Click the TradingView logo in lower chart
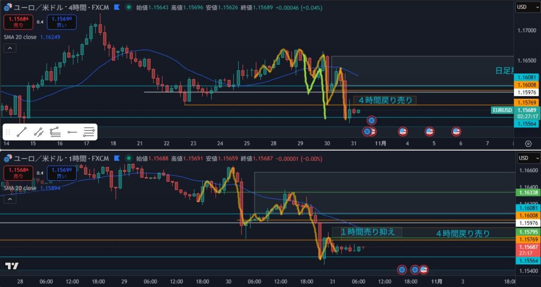 coord(12,266)
